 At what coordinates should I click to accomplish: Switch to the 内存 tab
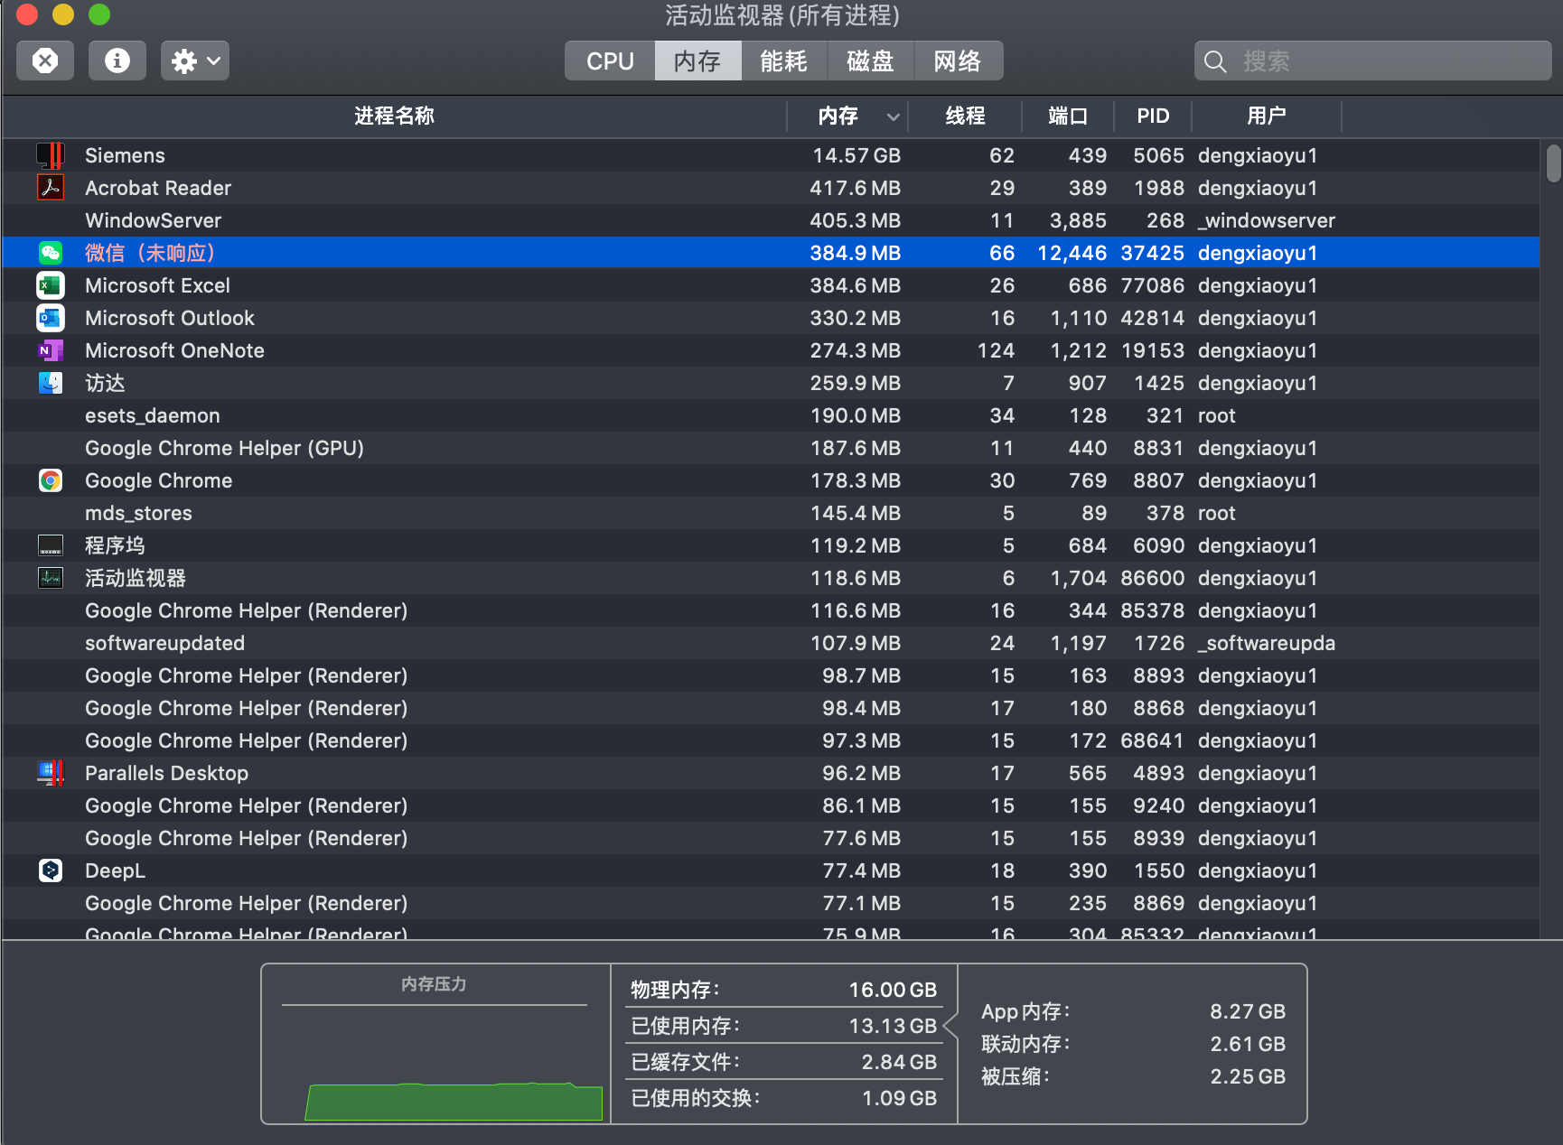click(697, 61)
